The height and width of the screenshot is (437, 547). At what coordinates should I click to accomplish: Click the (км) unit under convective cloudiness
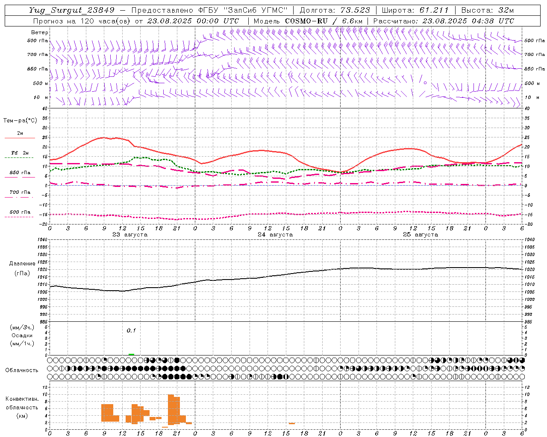[22, 416]
